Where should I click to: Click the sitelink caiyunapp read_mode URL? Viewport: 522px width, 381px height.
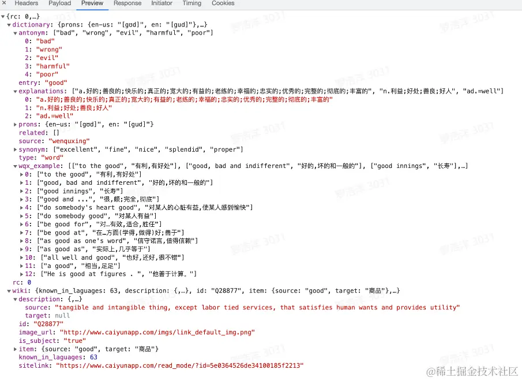(x=180, y=365)
